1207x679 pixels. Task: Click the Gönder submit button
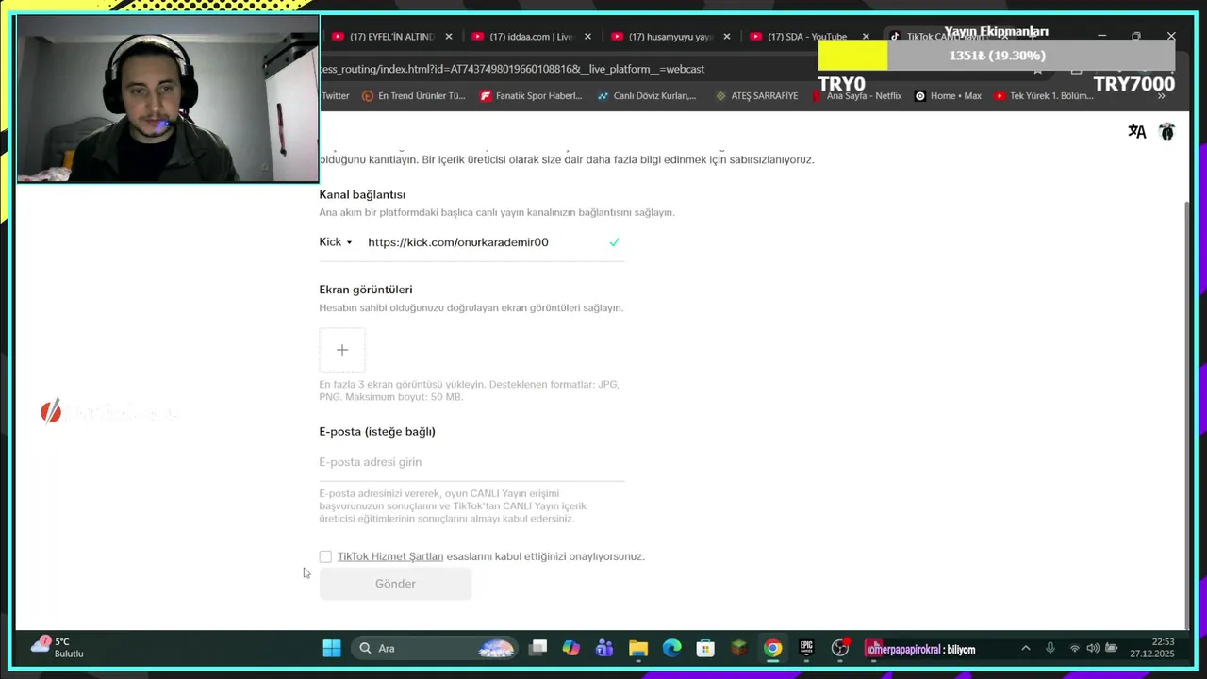[395, 584]
